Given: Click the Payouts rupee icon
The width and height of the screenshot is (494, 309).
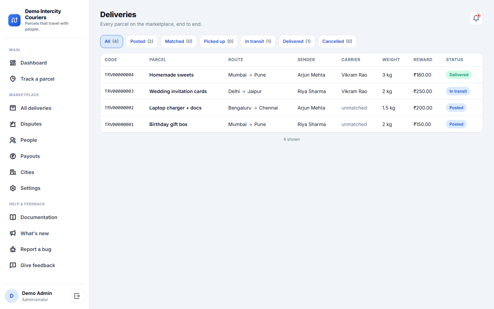Looking at the screenshot, I should (x=13, y=156).
